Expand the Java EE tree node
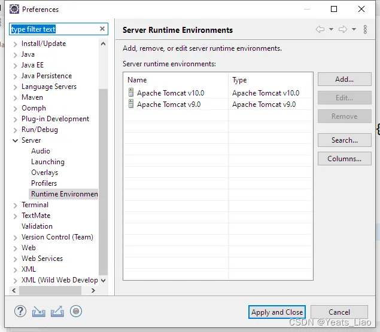 pos(16,66)
